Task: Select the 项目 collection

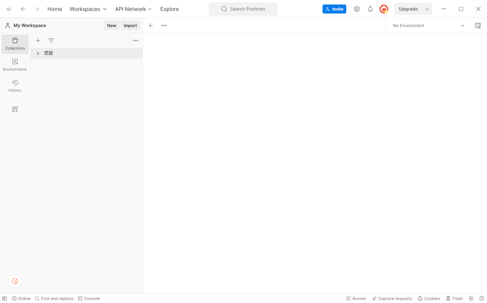Action: pyautogui.click(x=87, y=53)
